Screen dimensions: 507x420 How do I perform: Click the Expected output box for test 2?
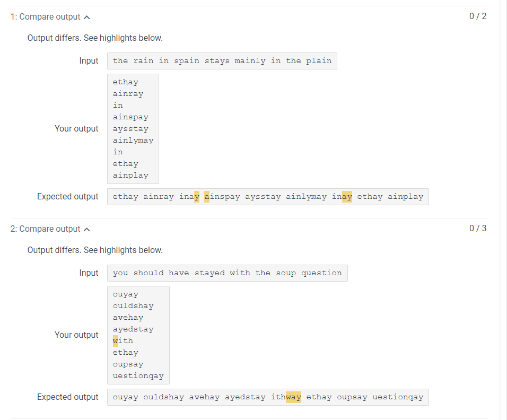268,397
